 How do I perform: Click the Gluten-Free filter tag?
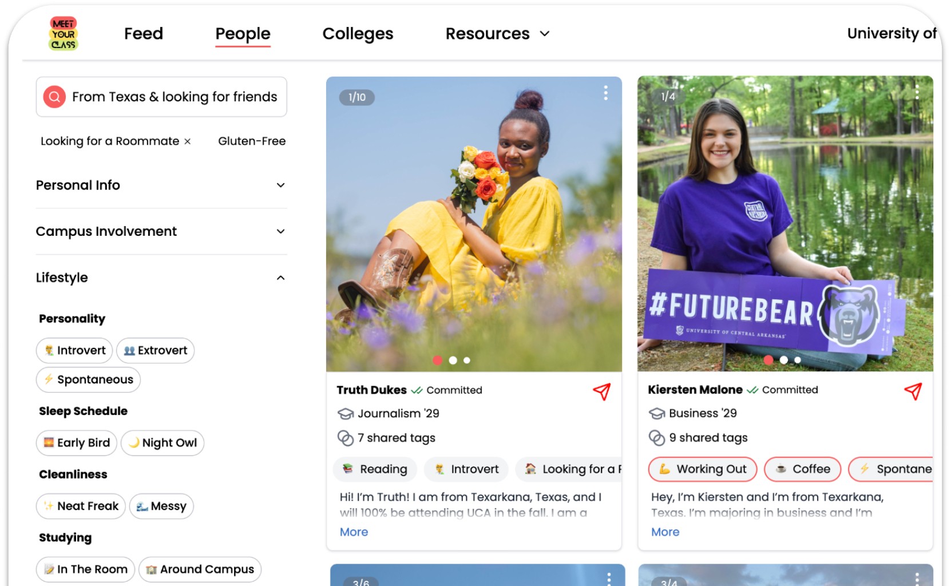click(252, 141)
